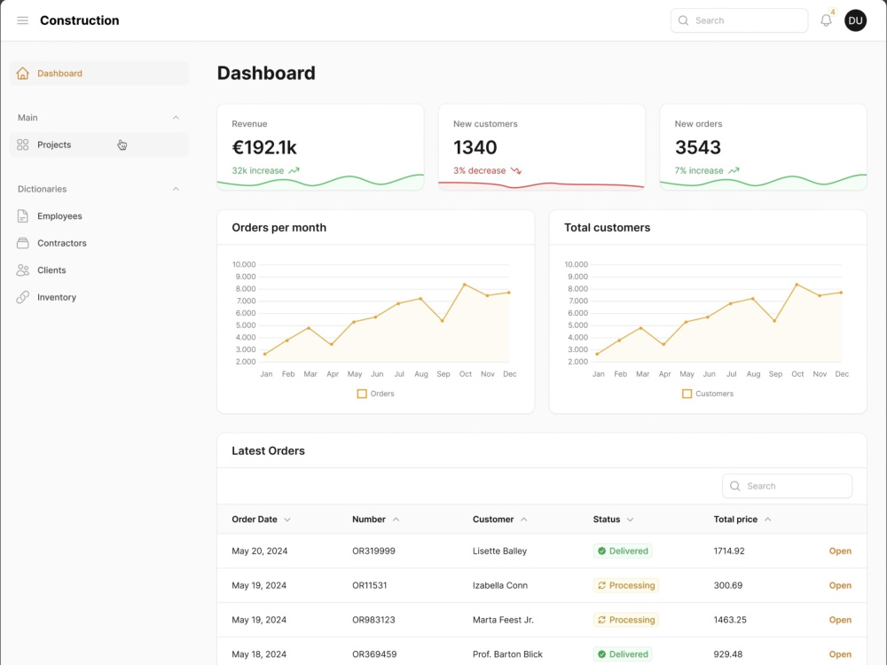Click Oct data point in Customers chart
887x665 pixels.
tap(797, 285)
